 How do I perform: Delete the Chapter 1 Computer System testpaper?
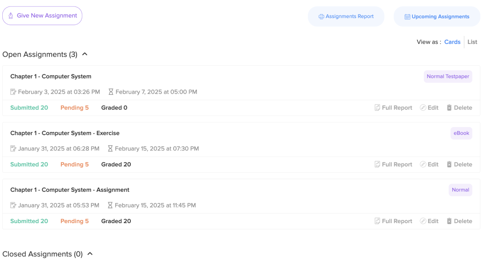click(x=459, y=108)
